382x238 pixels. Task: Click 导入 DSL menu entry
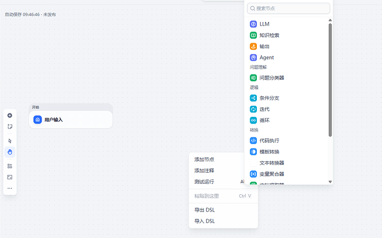pyautogui.click(x=204, y=221)
